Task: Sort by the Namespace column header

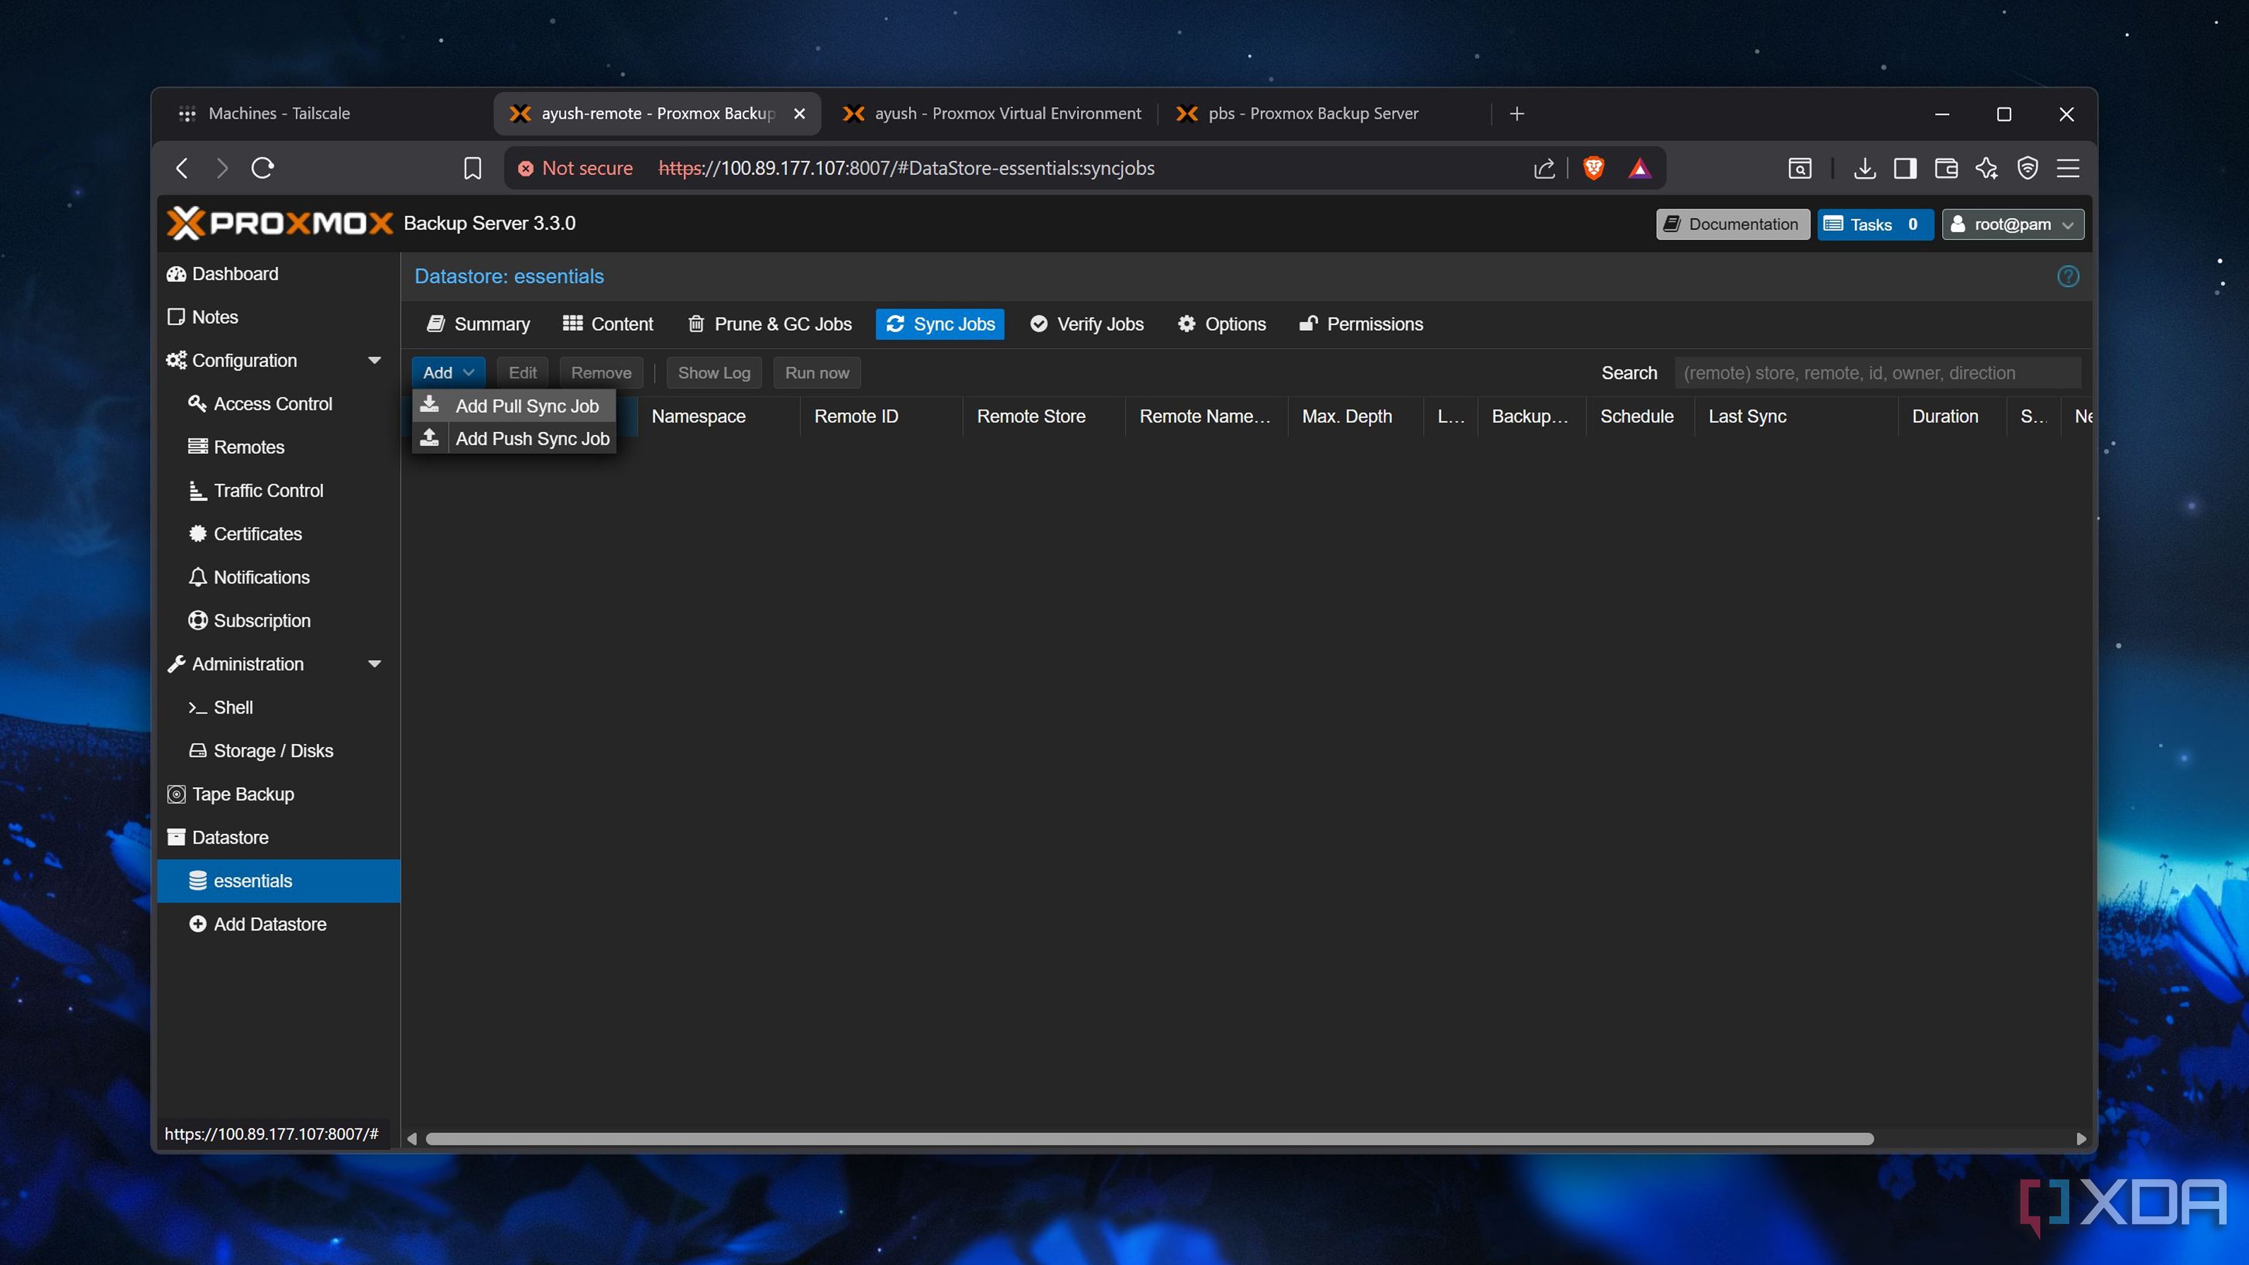Action: tap(717, 416)
